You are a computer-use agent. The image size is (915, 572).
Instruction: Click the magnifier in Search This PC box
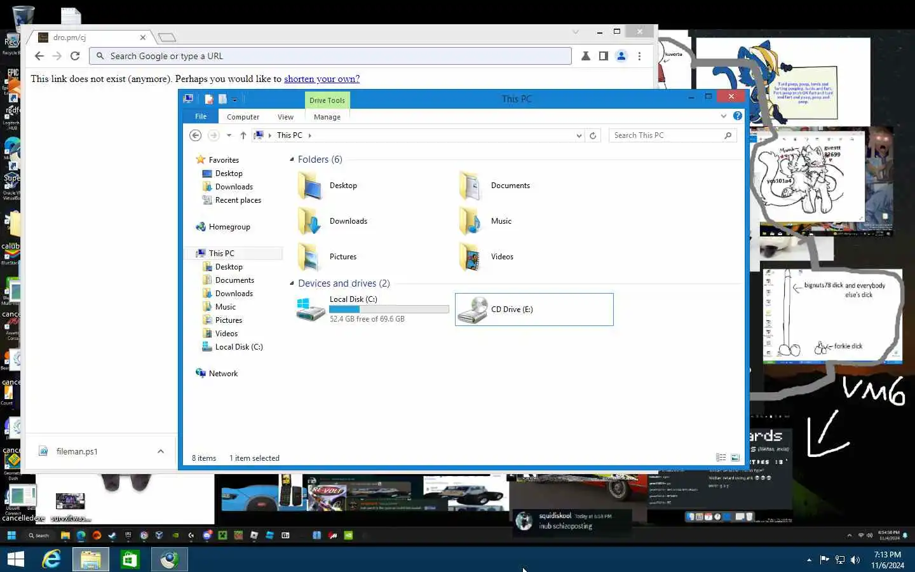point(728,135)
